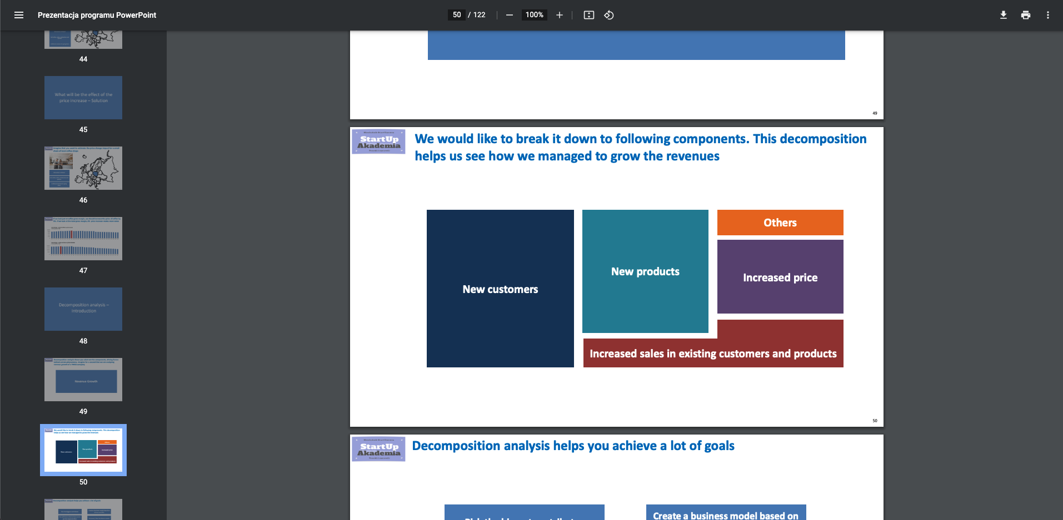Open page 47 thumbnail with bar charts
The width and height of the screenshot is (1063, 520).
click(83, 239)
